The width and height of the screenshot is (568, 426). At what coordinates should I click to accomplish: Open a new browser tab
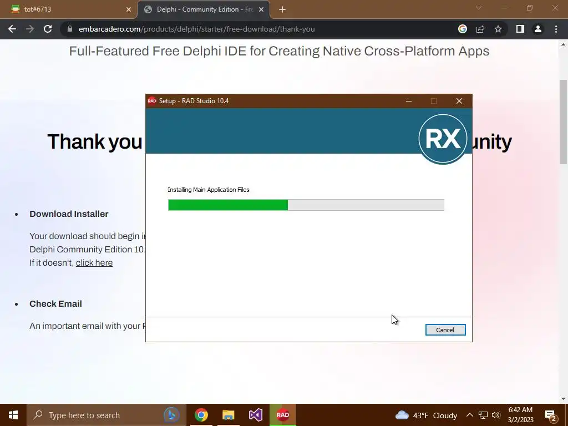point(282,10)
